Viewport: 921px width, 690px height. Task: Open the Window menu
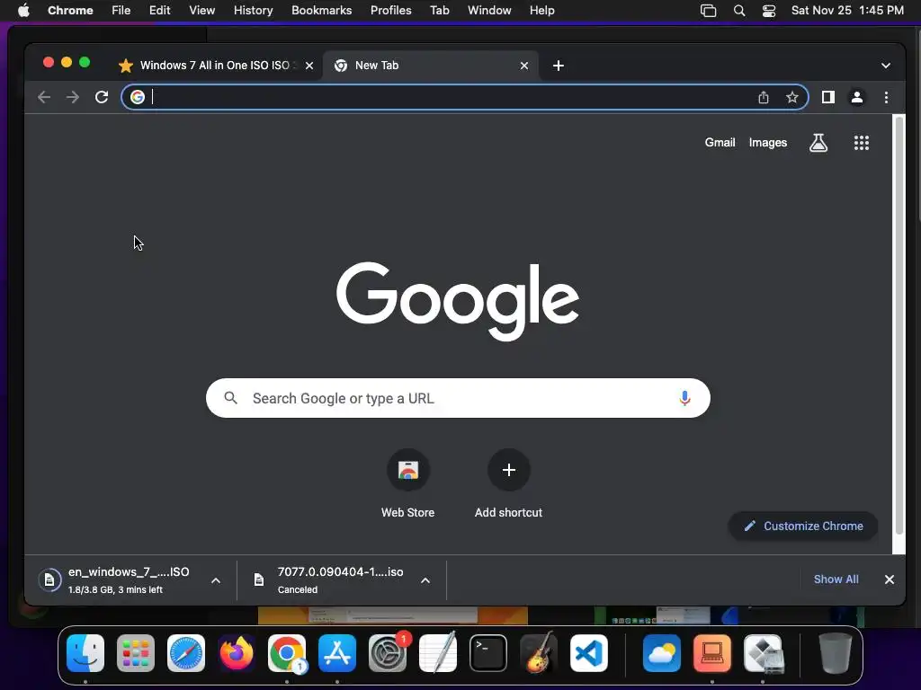(489, 11)
